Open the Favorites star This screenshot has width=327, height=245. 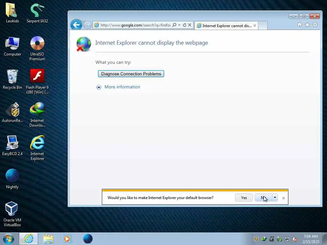307,25
